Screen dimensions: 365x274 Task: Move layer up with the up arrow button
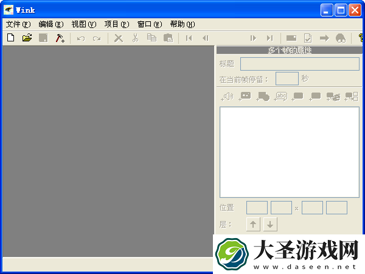click(x=253, y=224)
